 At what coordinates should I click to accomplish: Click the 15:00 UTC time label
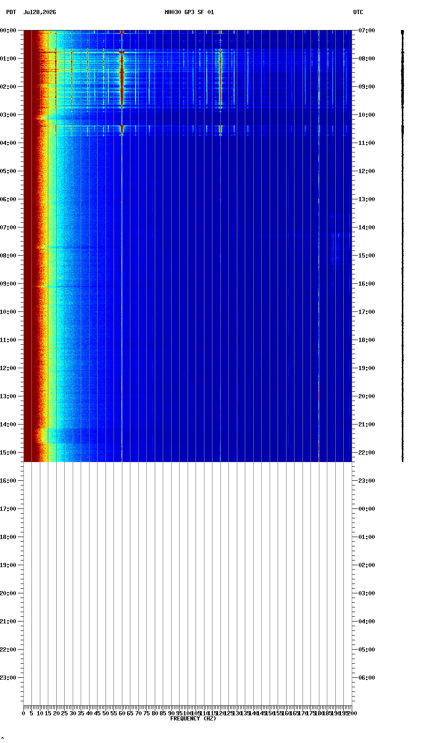(367, 256)
